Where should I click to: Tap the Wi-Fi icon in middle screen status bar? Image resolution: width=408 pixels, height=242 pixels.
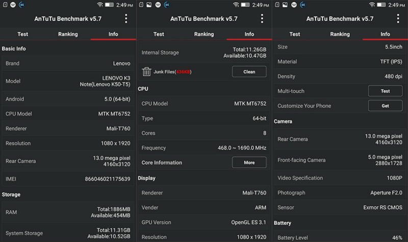click(236, 5)
